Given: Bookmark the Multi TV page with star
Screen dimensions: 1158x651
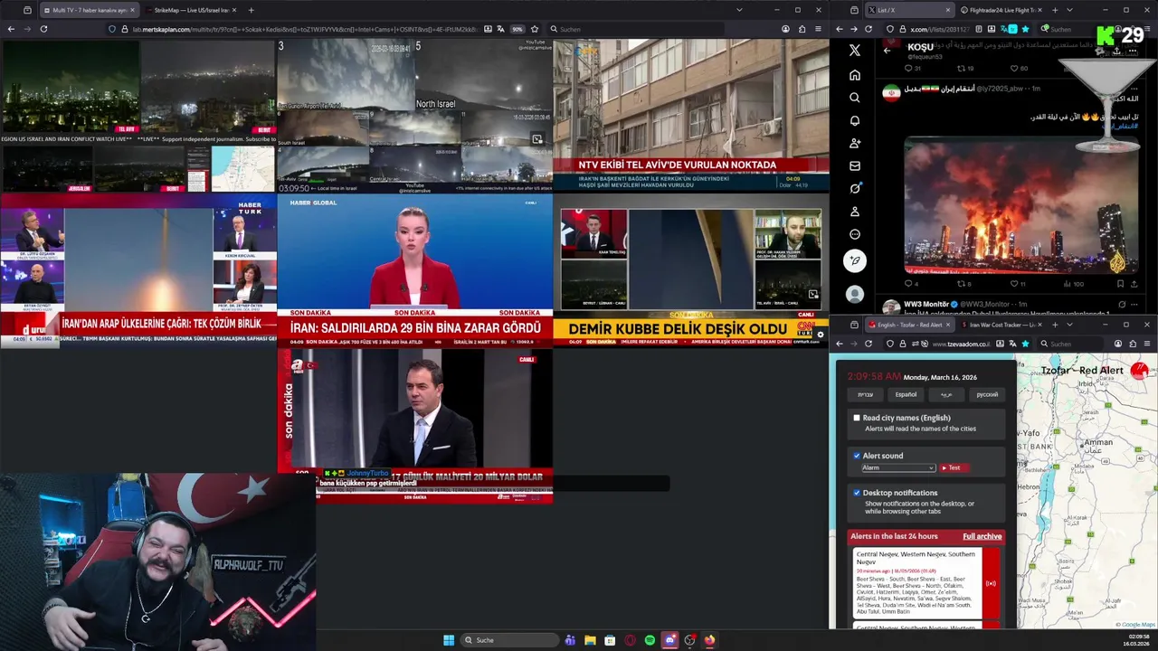Looking at the screenshot, I should pyautogui.click(x=535, y=29).
